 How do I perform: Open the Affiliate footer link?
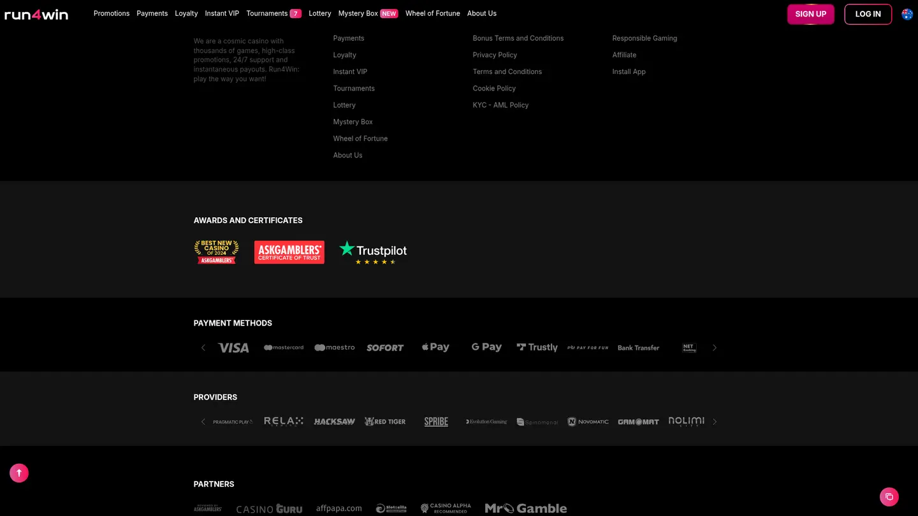click(624, 55)
